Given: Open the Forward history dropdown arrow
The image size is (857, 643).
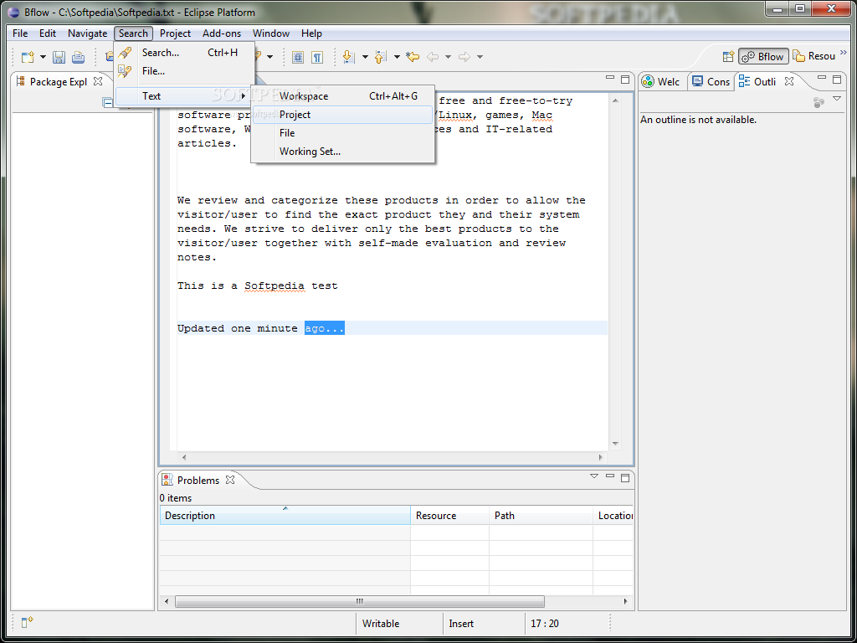Looking at the screenshot, I should 480,57.
